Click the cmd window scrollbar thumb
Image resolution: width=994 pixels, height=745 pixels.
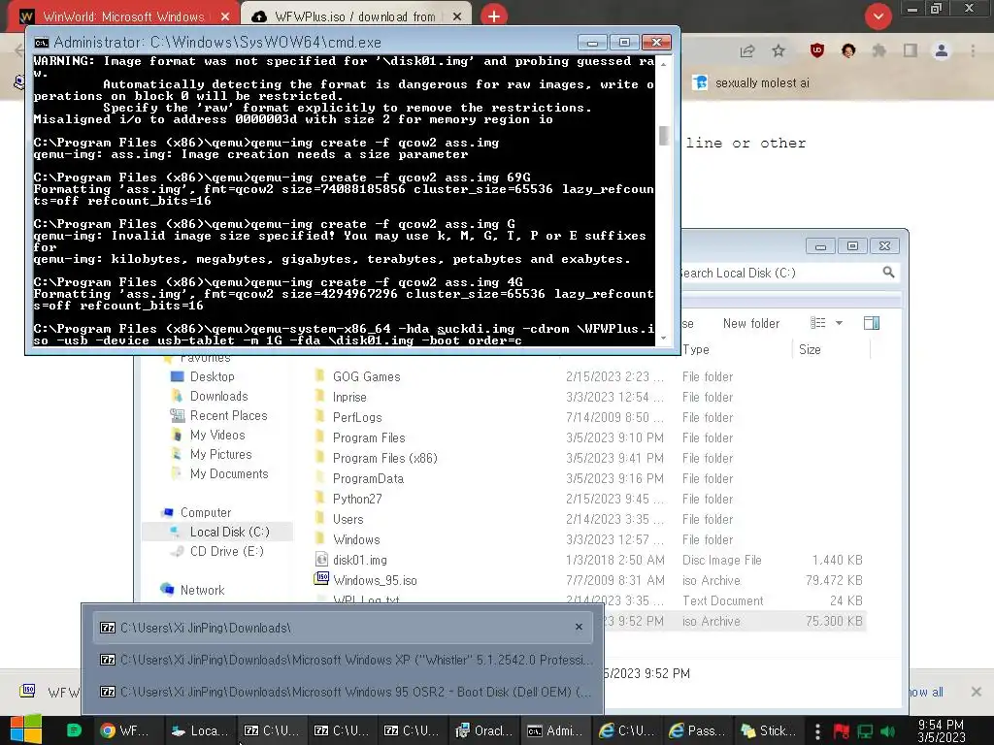[664, 136]
